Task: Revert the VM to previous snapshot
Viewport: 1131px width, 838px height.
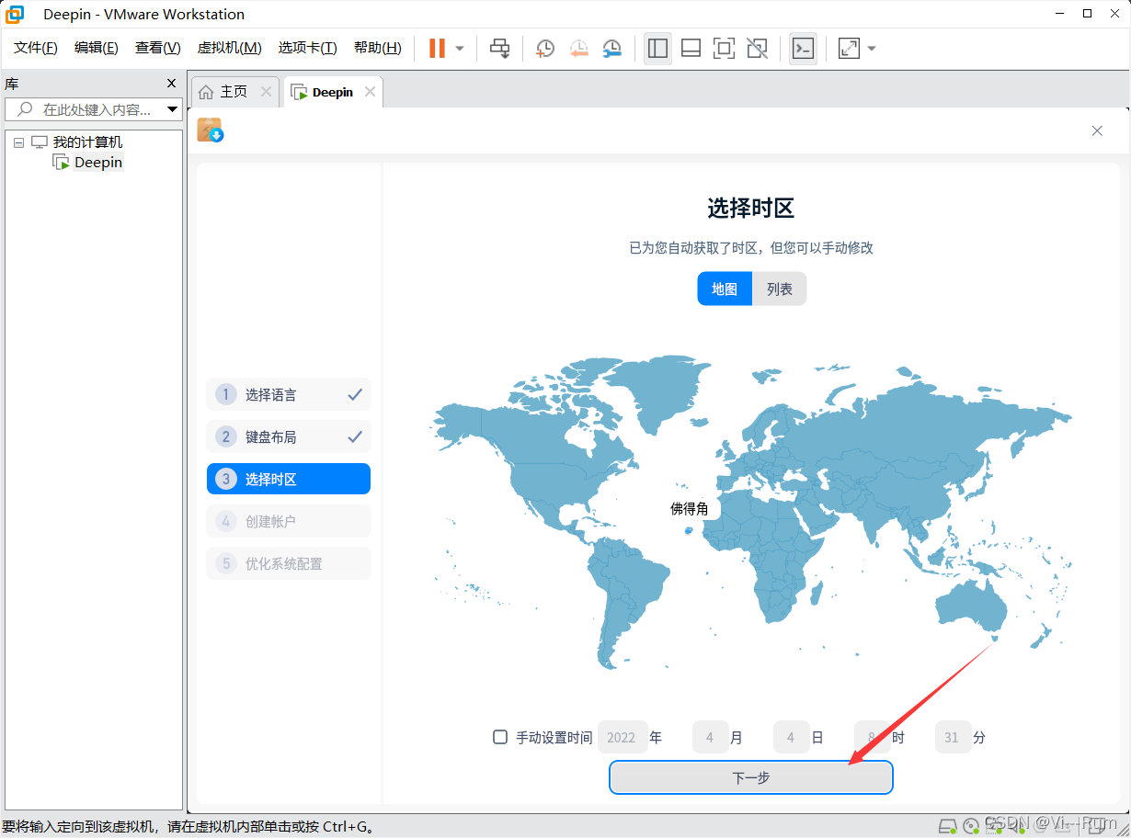Action: [x=578, y=49]
